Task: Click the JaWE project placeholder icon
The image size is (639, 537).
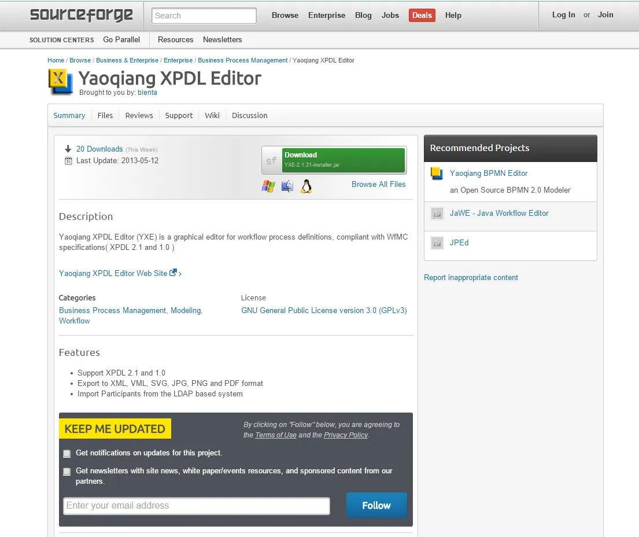Action: 437,214
